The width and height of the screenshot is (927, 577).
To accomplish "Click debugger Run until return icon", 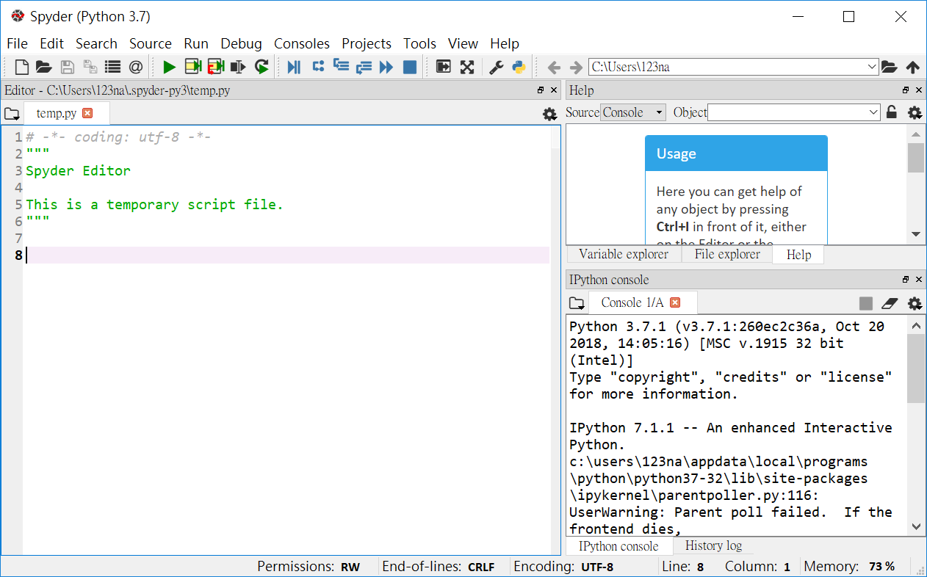I will click(364, 68).
